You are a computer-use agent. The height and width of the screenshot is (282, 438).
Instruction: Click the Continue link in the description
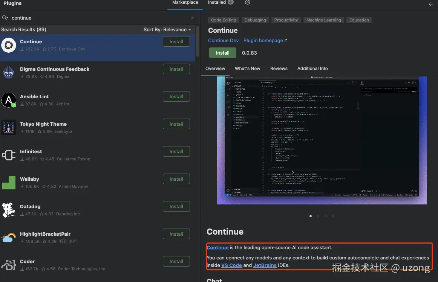coord(217,247)
